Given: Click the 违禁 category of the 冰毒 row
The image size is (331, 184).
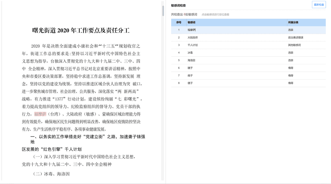Looking at the screenshot, I should coord(291,52).
